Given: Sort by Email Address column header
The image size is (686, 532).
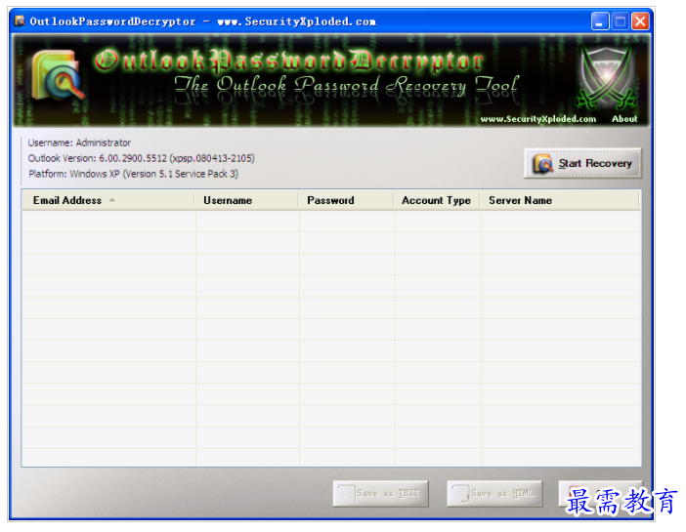Looking at the screenshot, I should point(108,200).
